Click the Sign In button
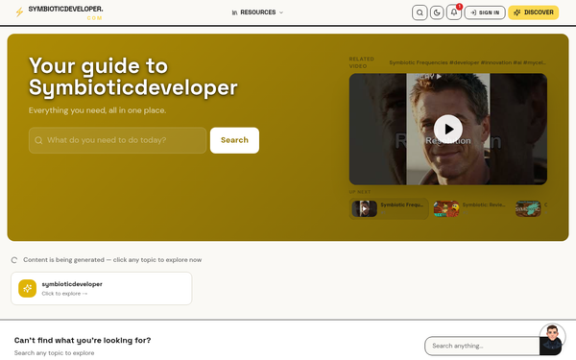Viewport: 576px width, 360px height. pyautogui.click(x=485, y=12)
